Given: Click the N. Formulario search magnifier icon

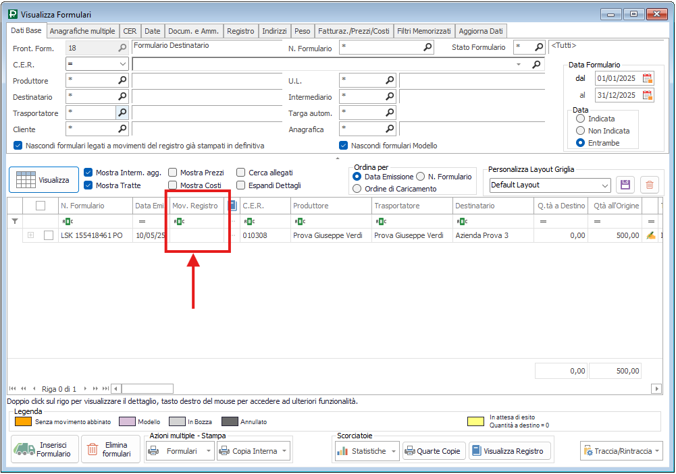Looking at the screenshot, I should 427,48.
